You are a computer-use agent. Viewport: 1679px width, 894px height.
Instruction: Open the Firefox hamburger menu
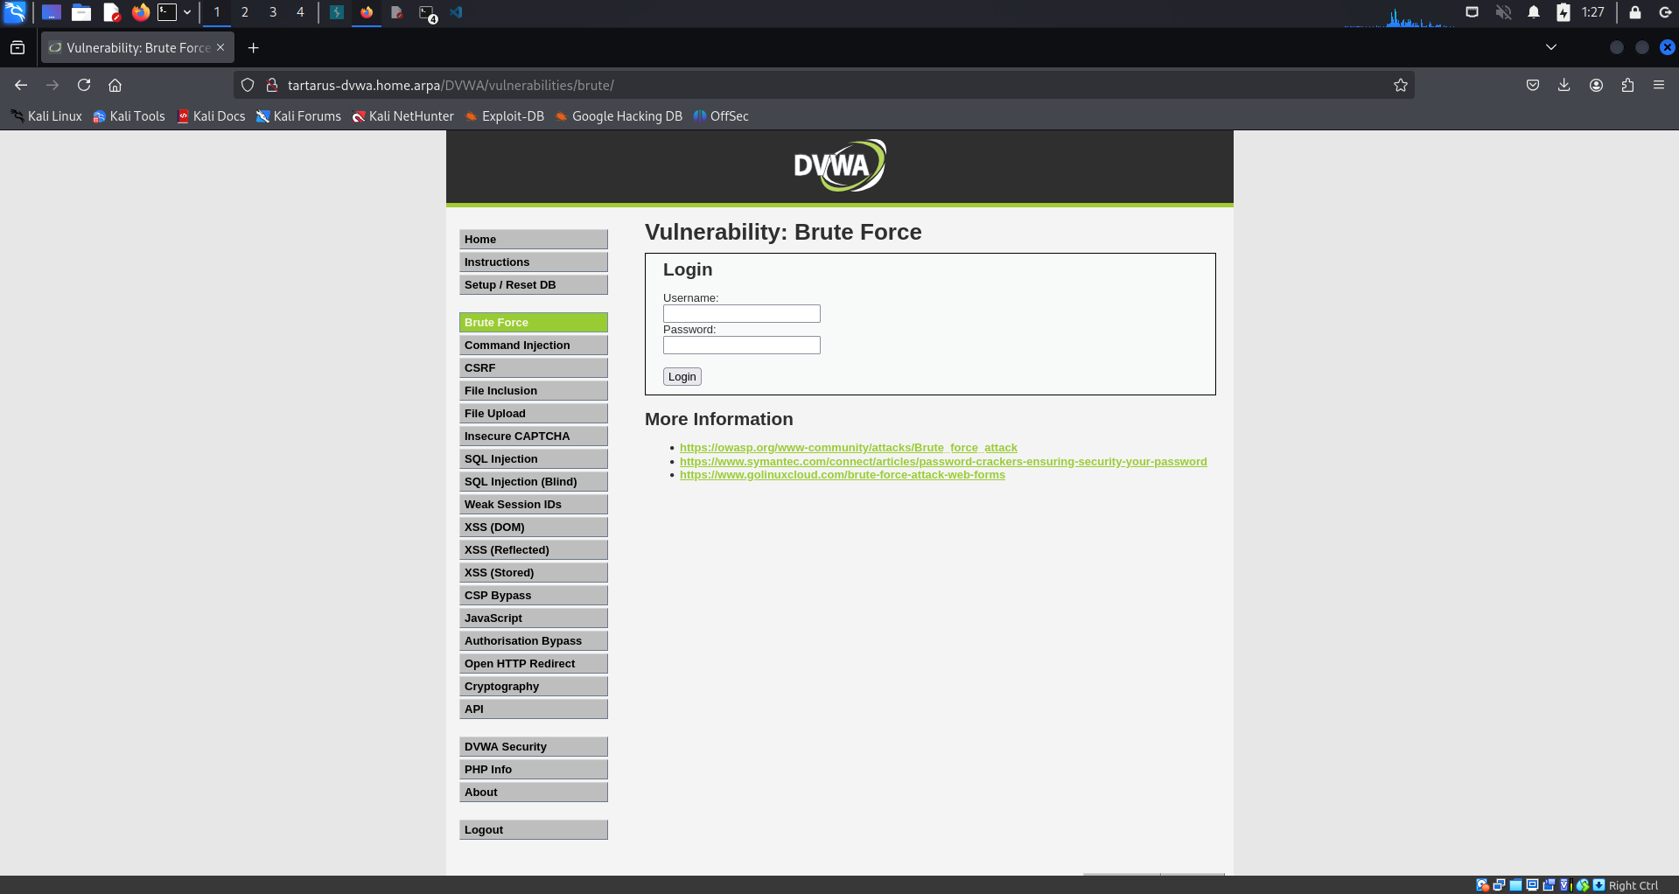click(x=1658, y=85)
